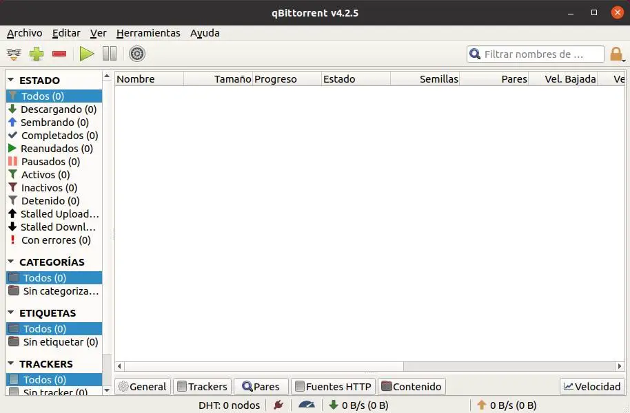
Task: Show Completados (0) torrents
Action: tap(54, 136)
